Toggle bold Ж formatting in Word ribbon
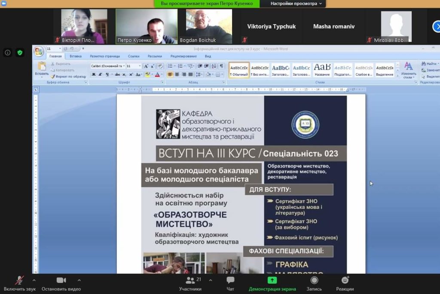Screen dimensions: 440x294 (94, 74)
